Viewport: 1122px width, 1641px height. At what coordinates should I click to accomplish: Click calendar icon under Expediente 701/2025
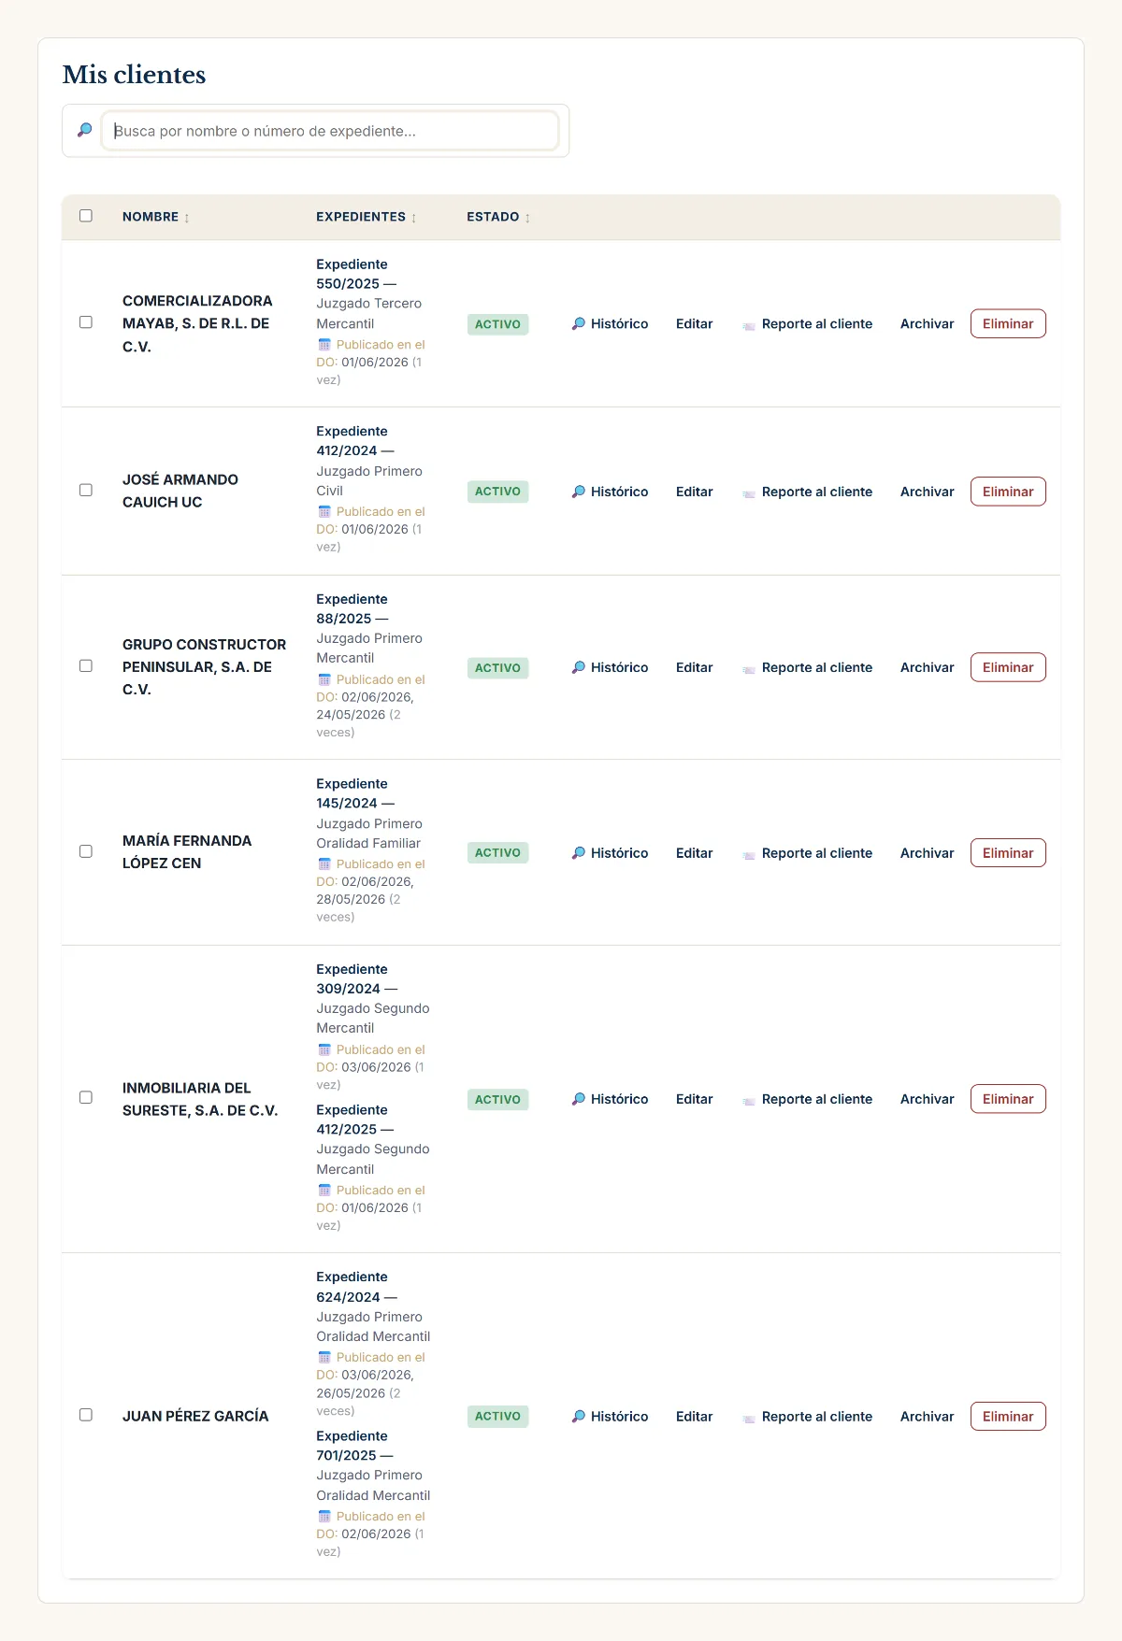point(324,1516)
